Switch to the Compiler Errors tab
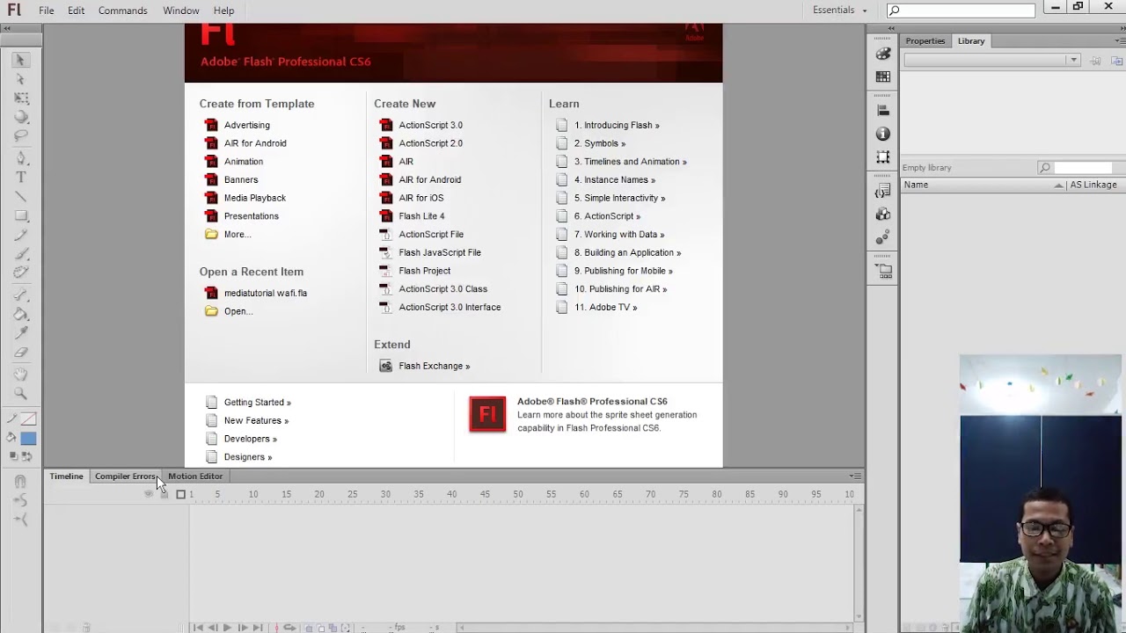 [x=125, y=476]
